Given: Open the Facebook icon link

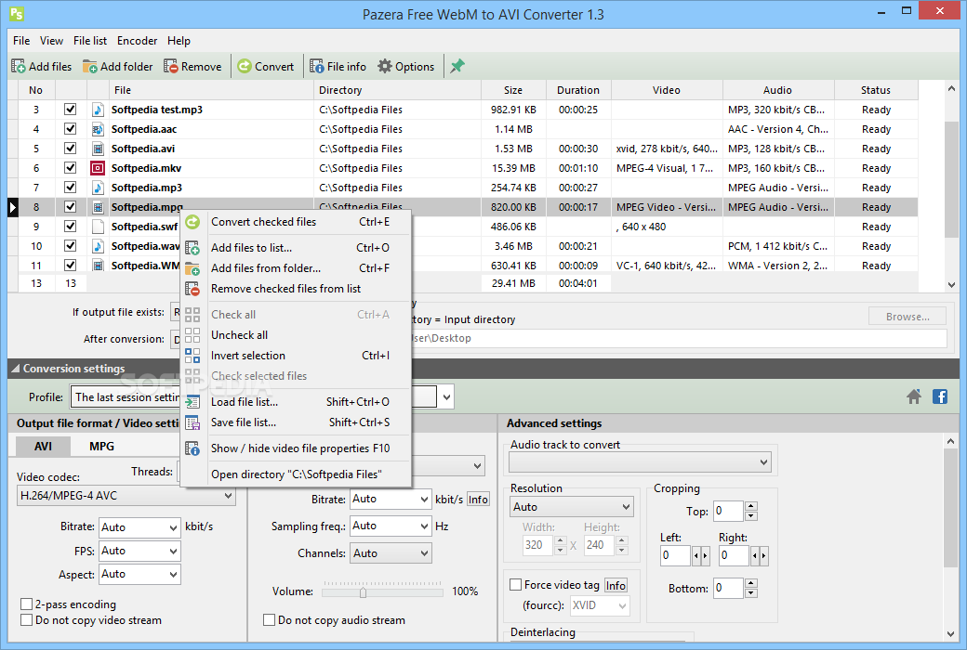Looking at the screenshot, I should pos(940,396).
